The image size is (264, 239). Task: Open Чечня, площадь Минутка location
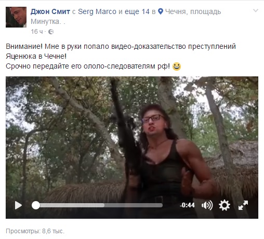pyautogui.click(x=126, y=17)
